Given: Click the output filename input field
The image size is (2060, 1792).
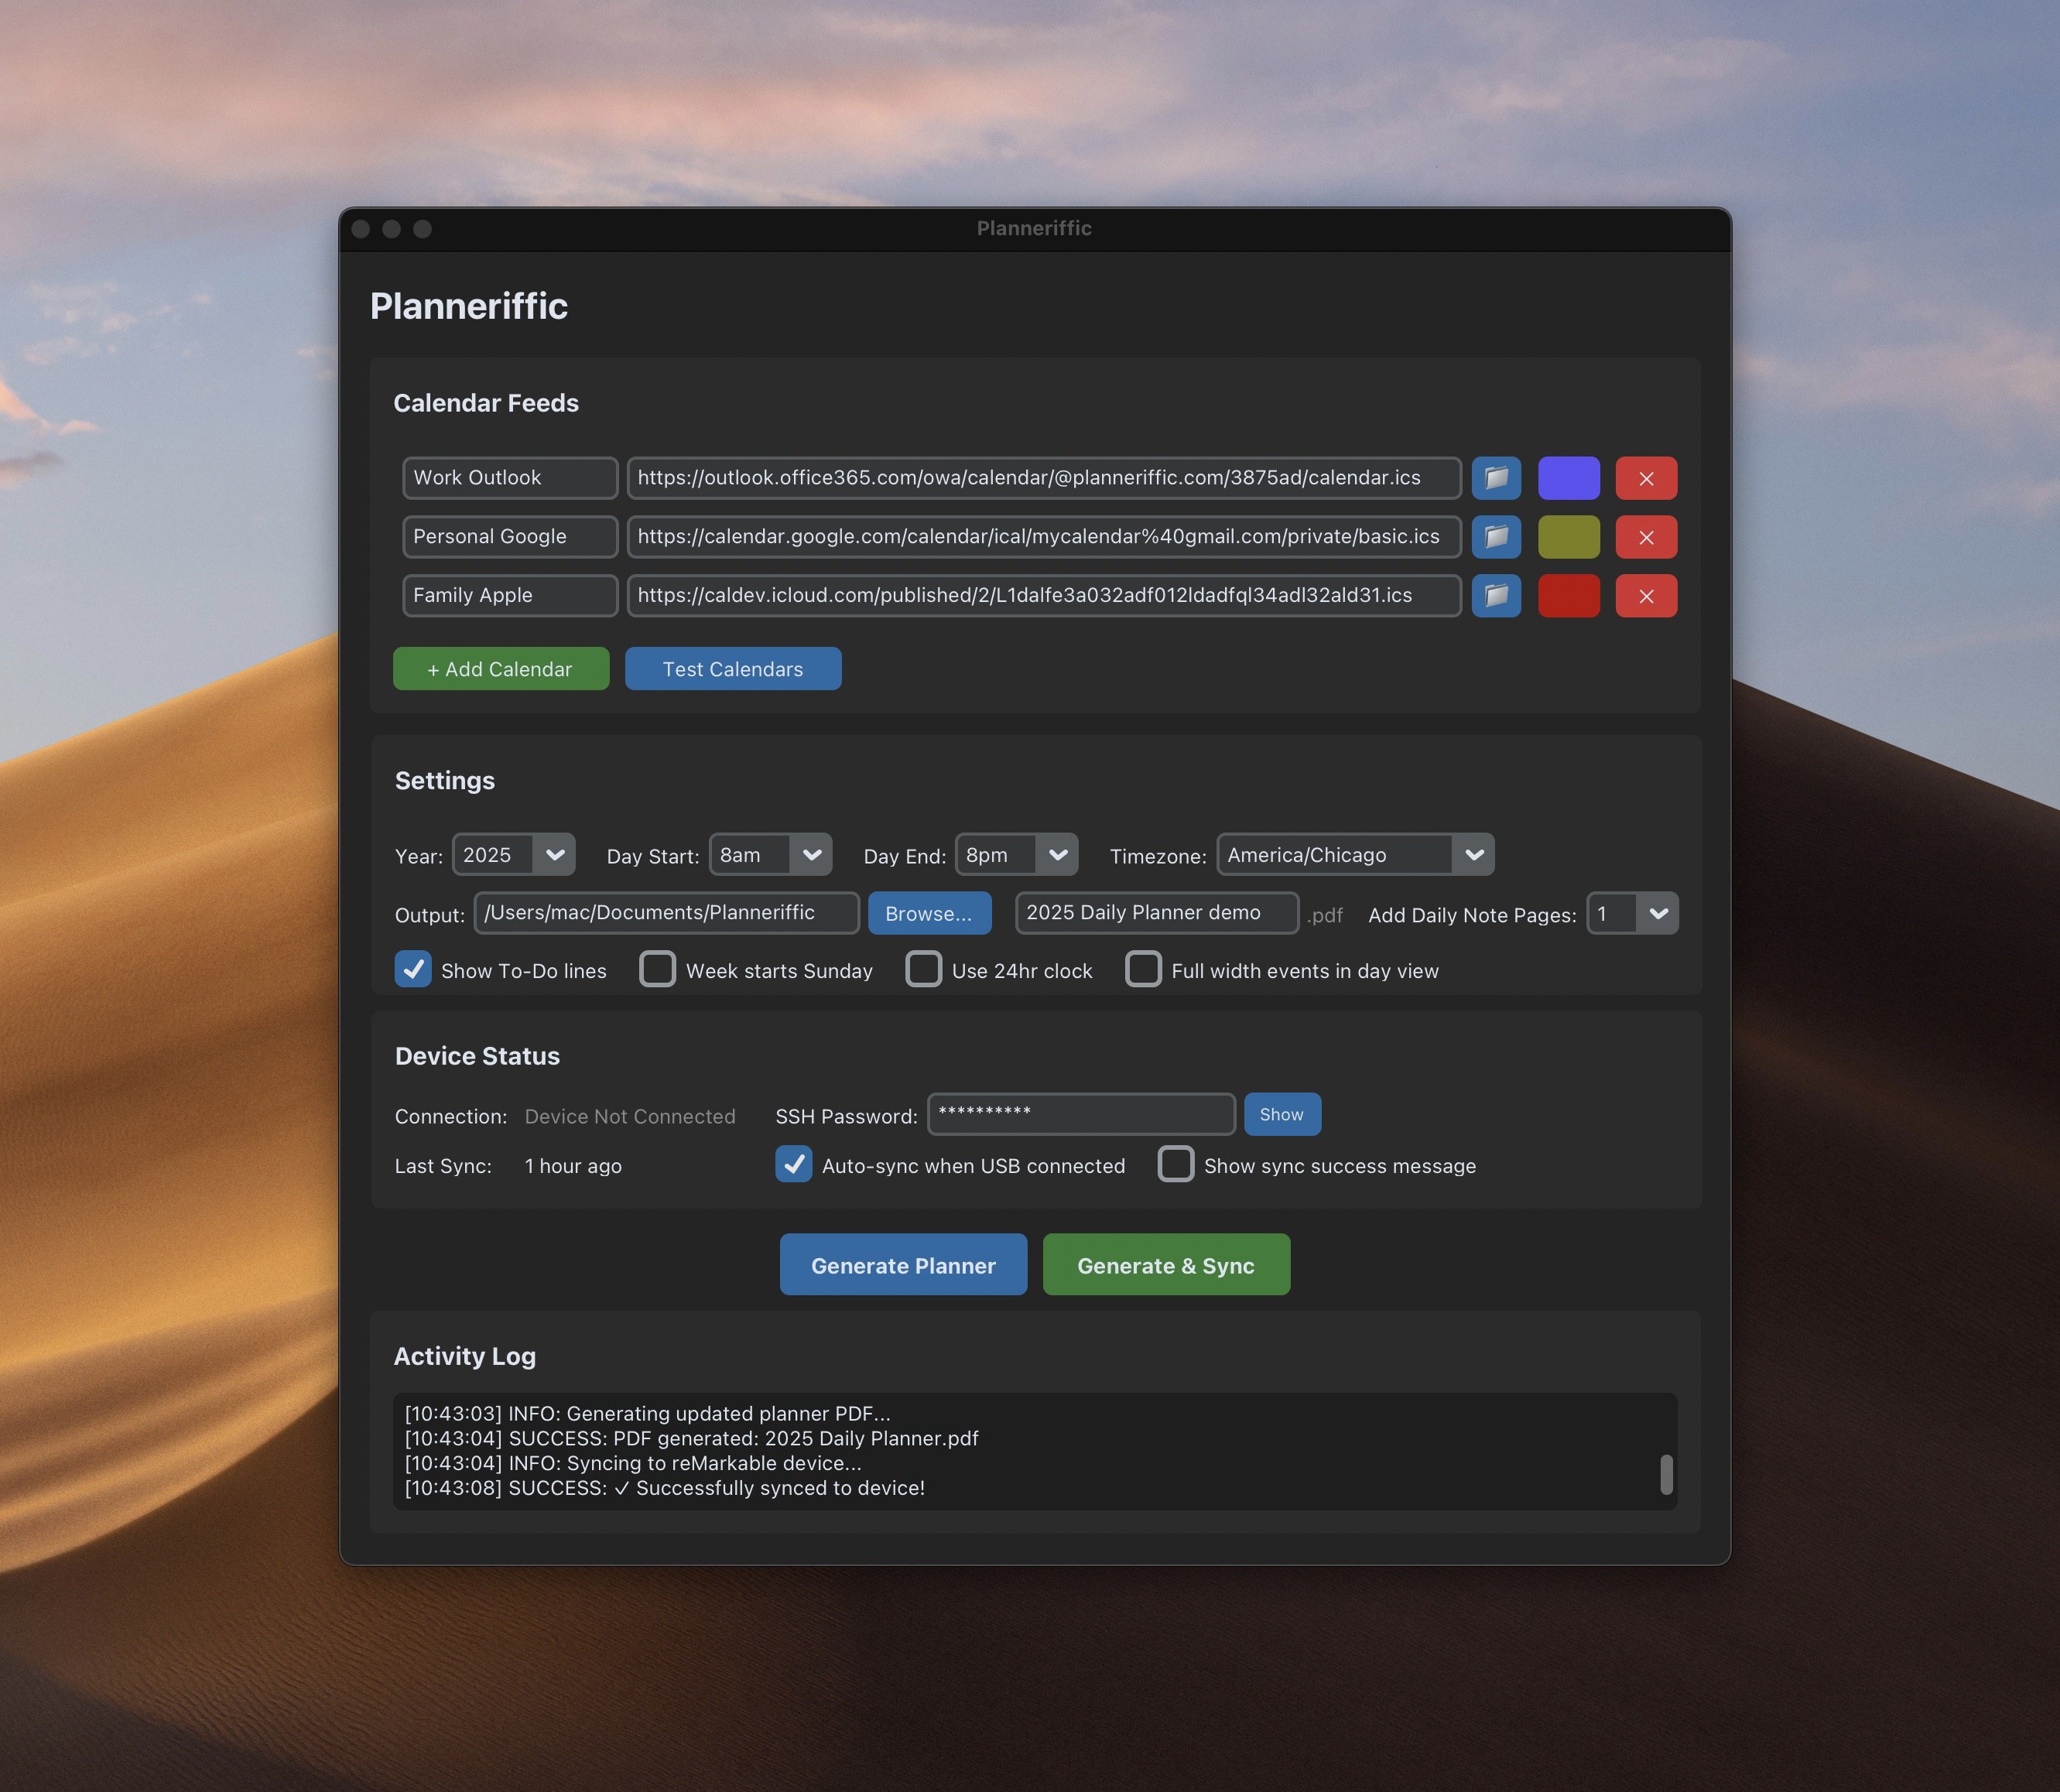Looking at the screenshot, I should click(x=1156, y=913).
